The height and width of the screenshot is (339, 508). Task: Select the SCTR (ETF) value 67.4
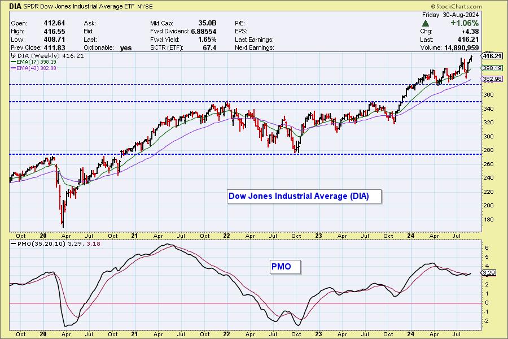click(x=209, y=47)
